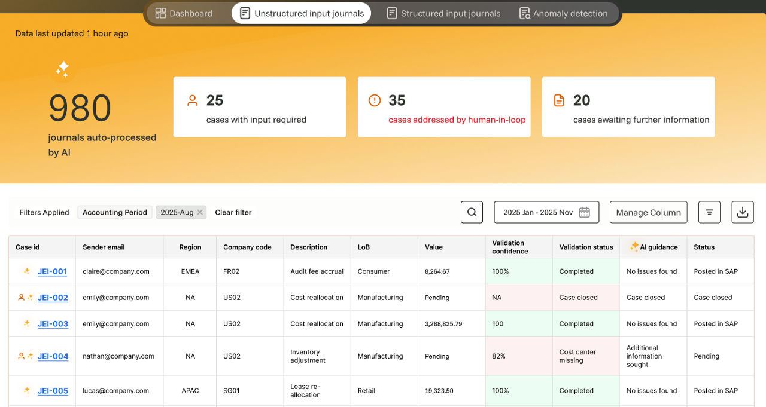
Task: Switch to Structured input journals tab
Action: point(443,13)
